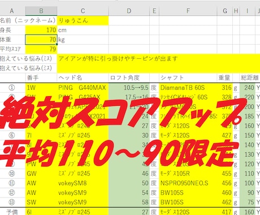Click the 'モーダス105R' shaft cell
The height and width of the screenshot is (215, 260).
pyautogui.click(x=188, y=174)
